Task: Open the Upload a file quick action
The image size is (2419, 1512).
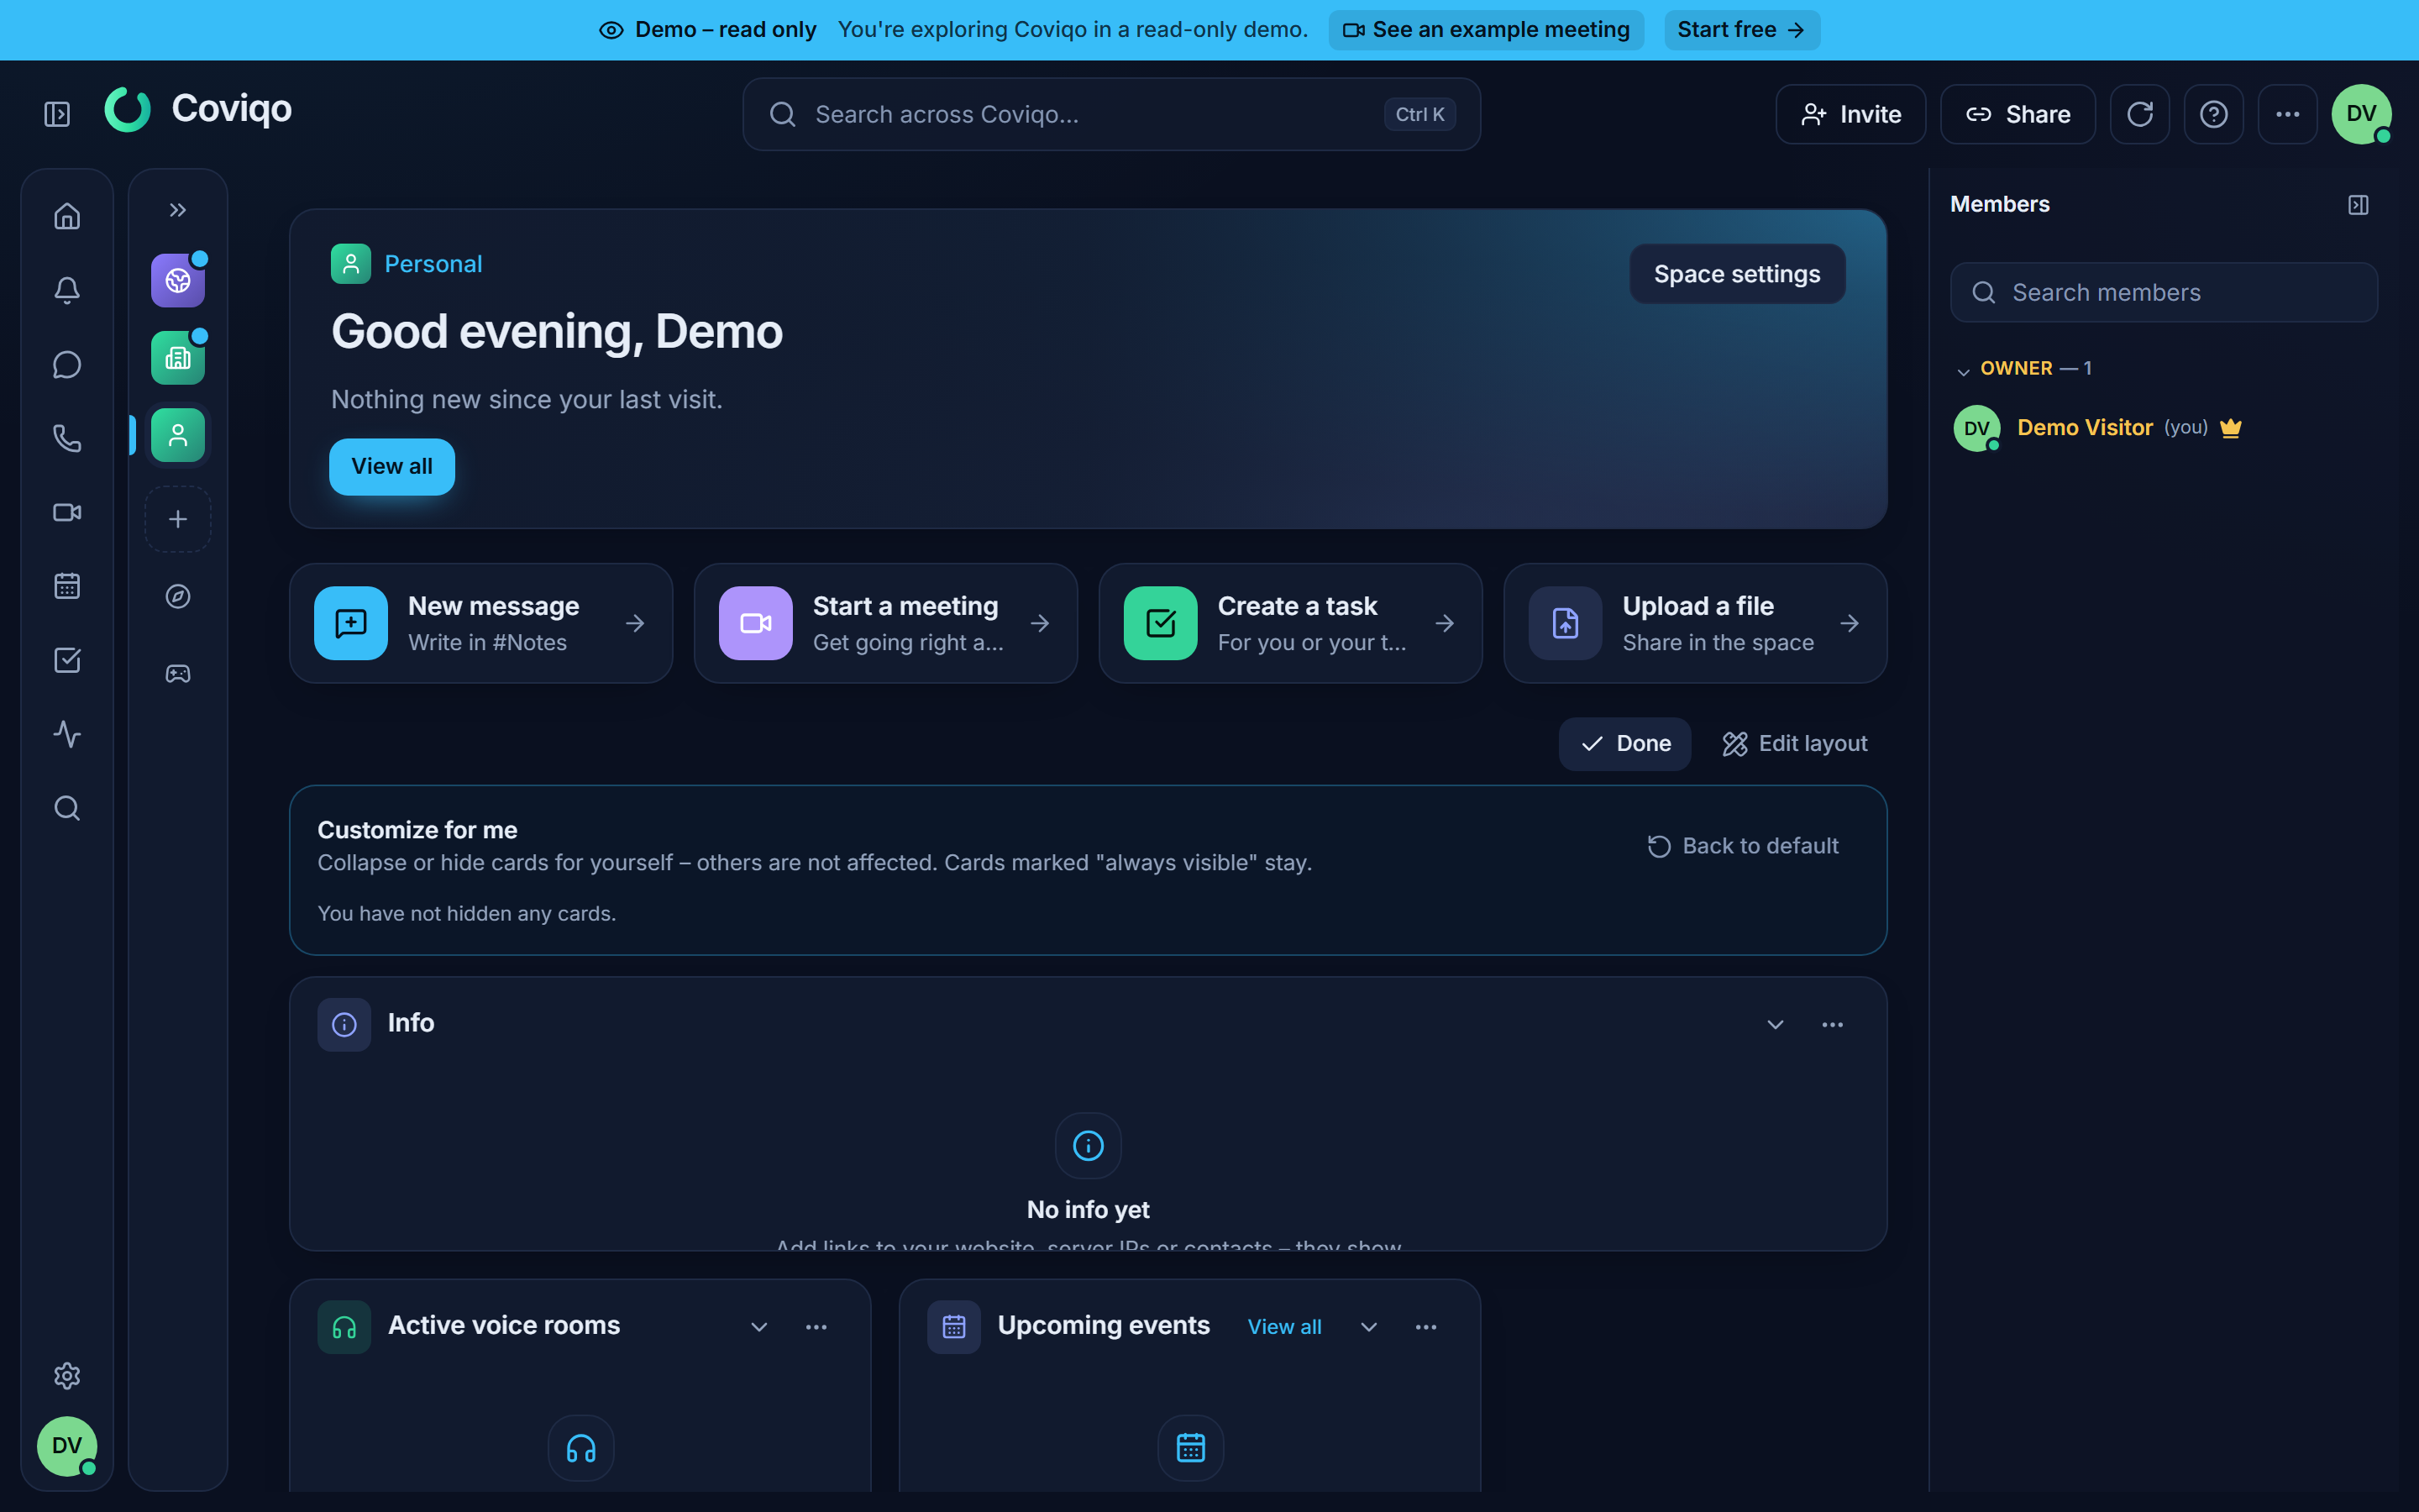Action: click(x=1695, y=623)
